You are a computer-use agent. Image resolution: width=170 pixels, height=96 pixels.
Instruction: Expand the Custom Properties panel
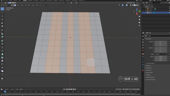click(151, 79)
